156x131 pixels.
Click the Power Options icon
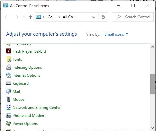pyautogui.click(x=9, y=123)
